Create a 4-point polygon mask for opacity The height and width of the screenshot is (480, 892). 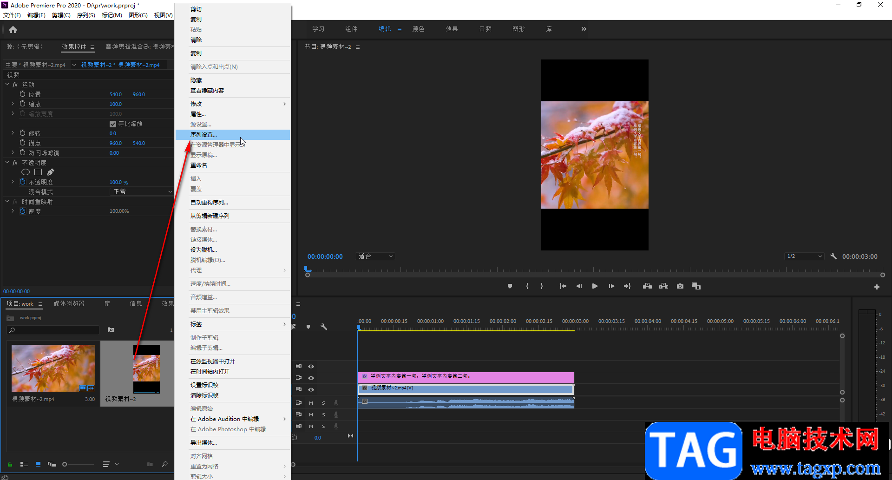pos(38,172)
